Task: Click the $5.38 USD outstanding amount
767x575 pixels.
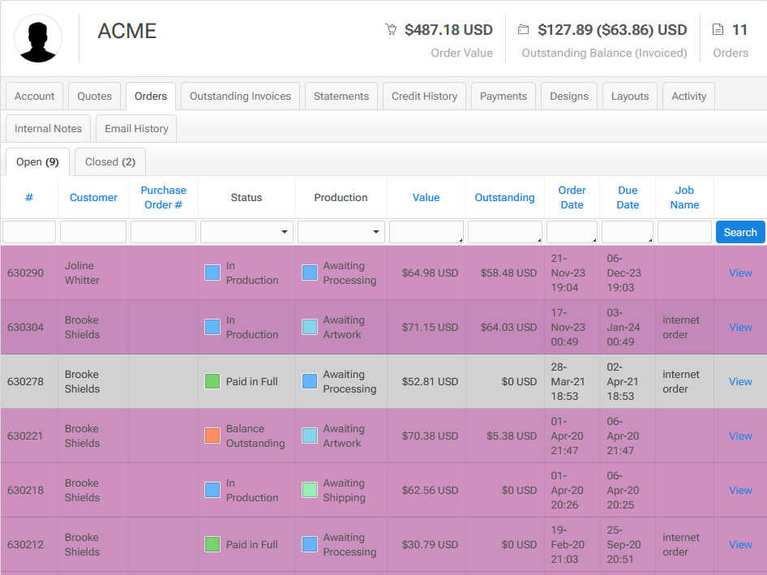Action: point(512,436)
